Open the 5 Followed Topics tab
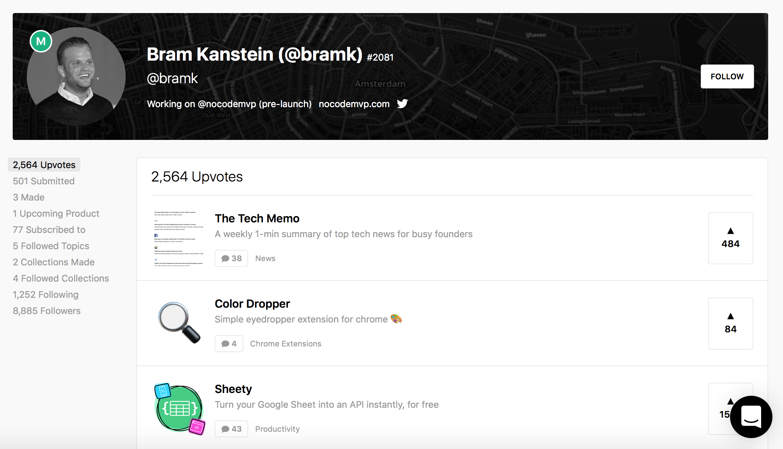This screenshot has width=783, height=449. [51, 246]
